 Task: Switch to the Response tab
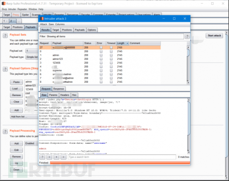click(x=59, y=89)
